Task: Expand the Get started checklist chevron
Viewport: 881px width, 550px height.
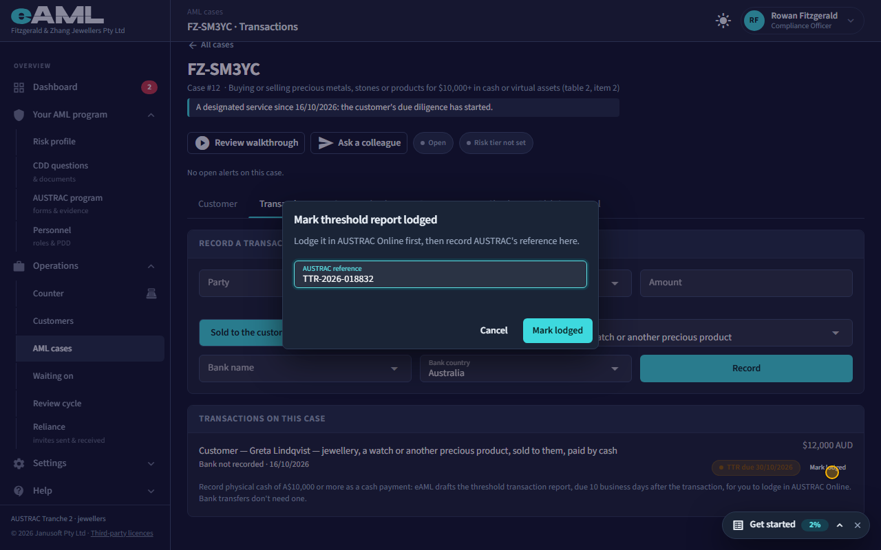Action: [840, 525]
